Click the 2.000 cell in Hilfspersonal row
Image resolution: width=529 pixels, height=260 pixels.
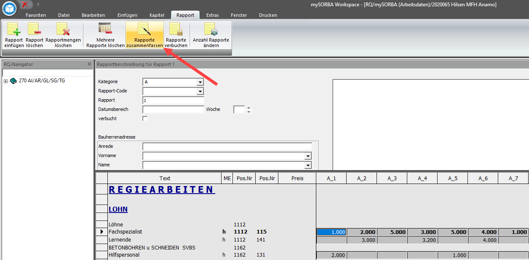[x=331, y=255]
